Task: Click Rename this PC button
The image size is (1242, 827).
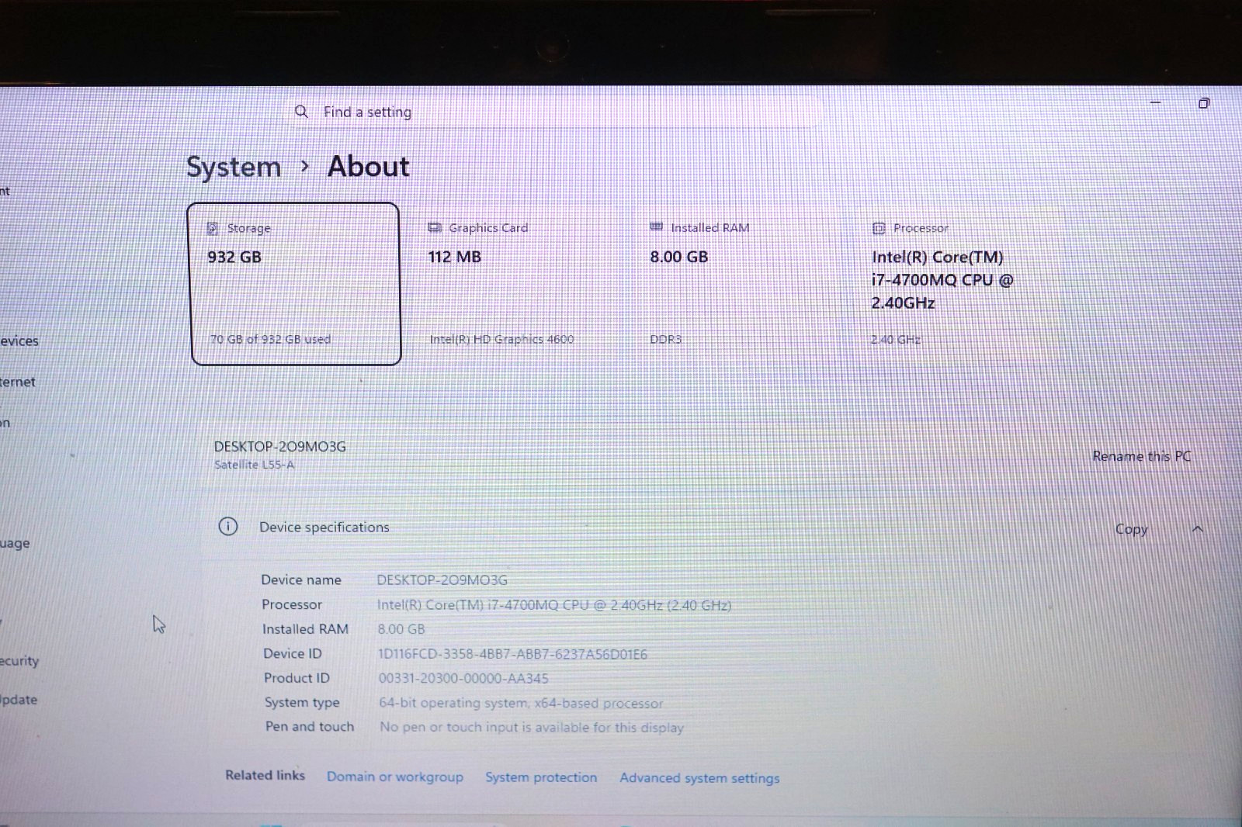Action: [1141, 456]
